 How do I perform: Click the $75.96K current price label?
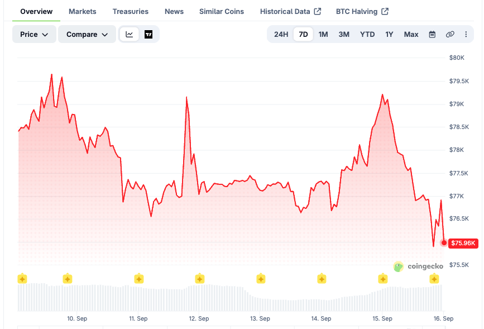463,243
